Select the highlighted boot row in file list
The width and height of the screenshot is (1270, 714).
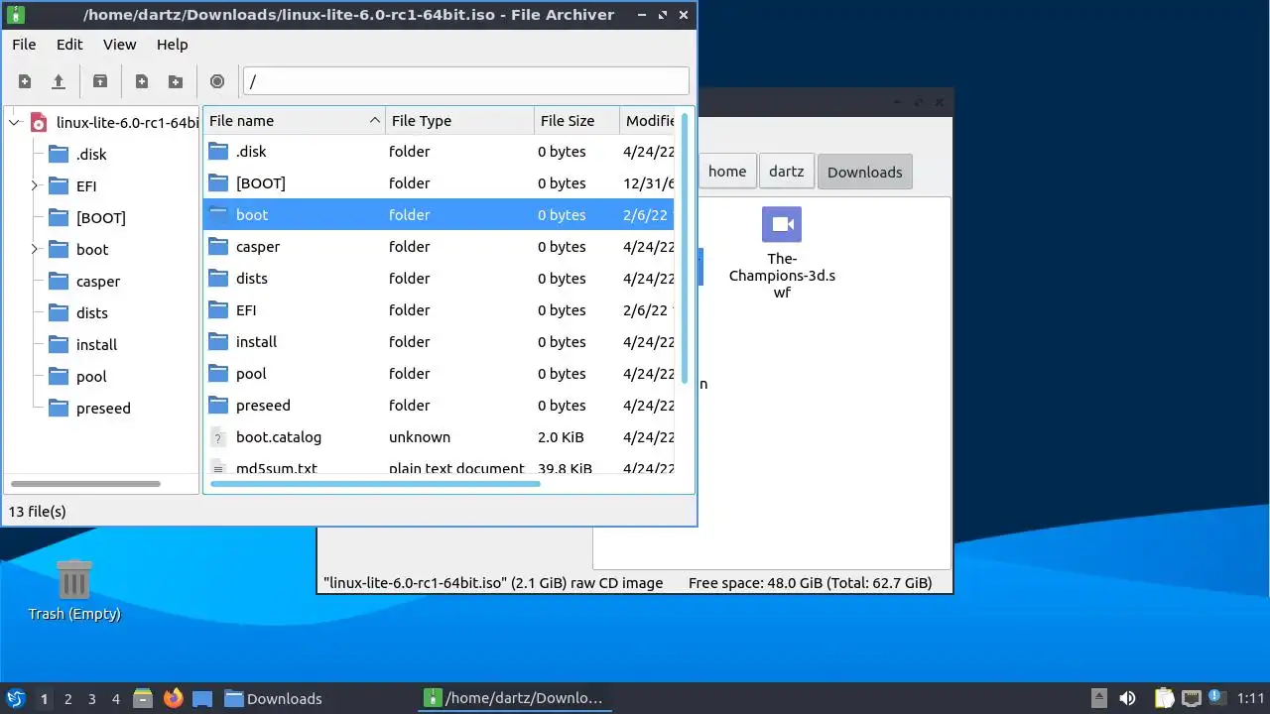point(439,215)
